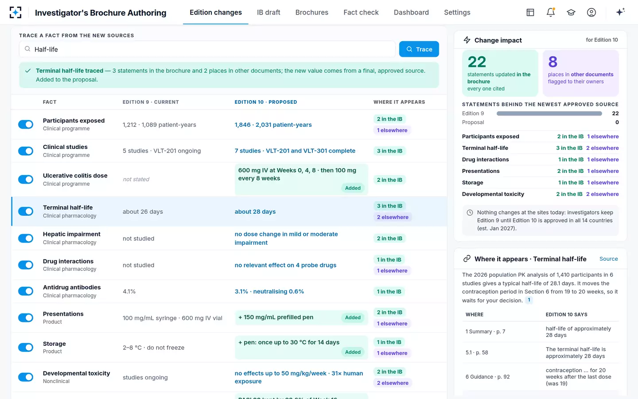Click 'about 28 days' proposed value
Screen dimensions: 638x399
255,212
